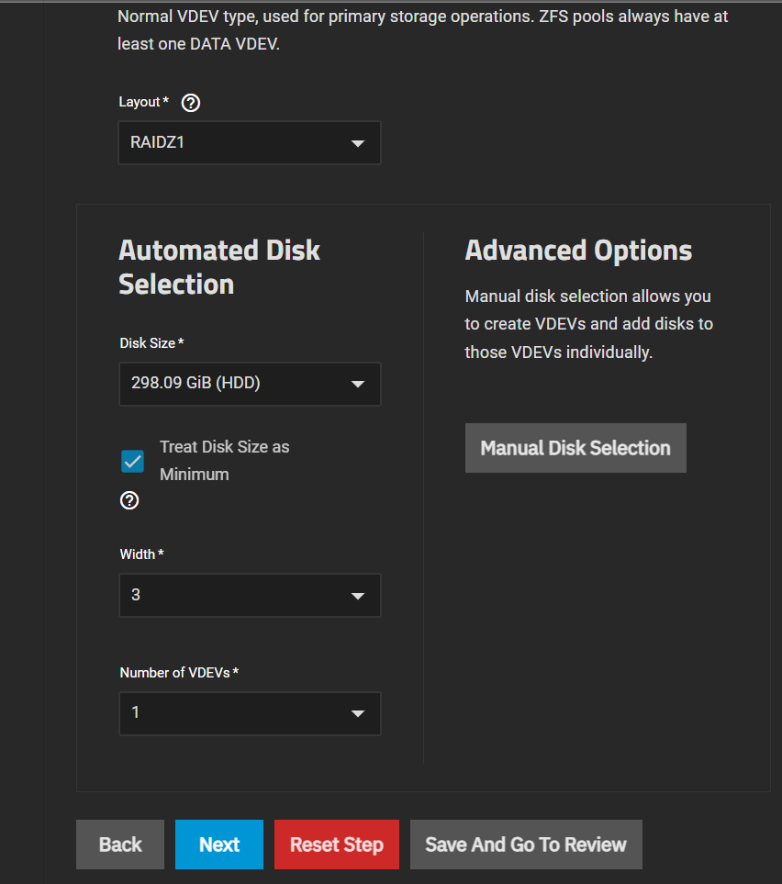
Task: Click the Number of VDEVs label
Action: 179,673
